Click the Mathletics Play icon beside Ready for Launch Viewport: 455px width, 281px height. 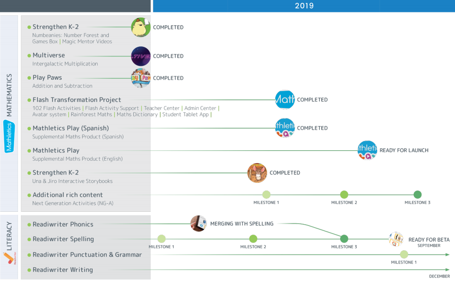367,150
